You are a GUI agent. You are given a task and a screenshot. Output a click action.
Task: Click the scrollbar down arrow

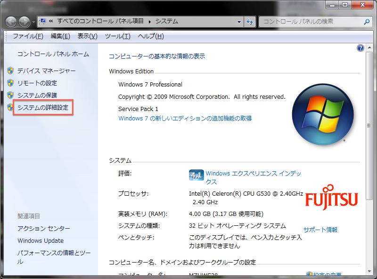coord(369,272)
